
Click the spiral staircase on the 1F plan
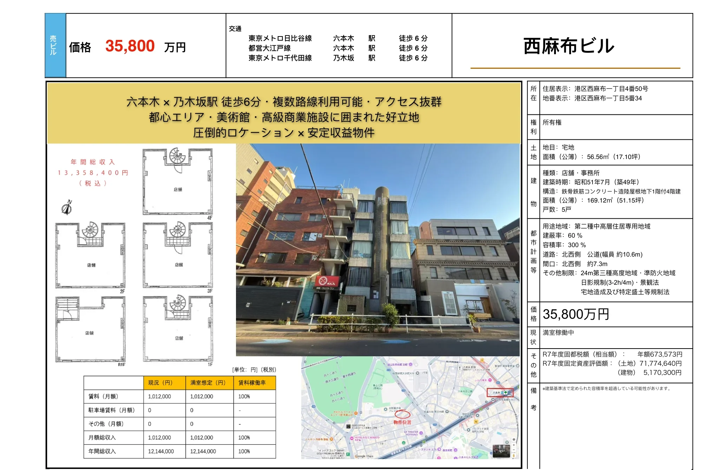point(177,303)
